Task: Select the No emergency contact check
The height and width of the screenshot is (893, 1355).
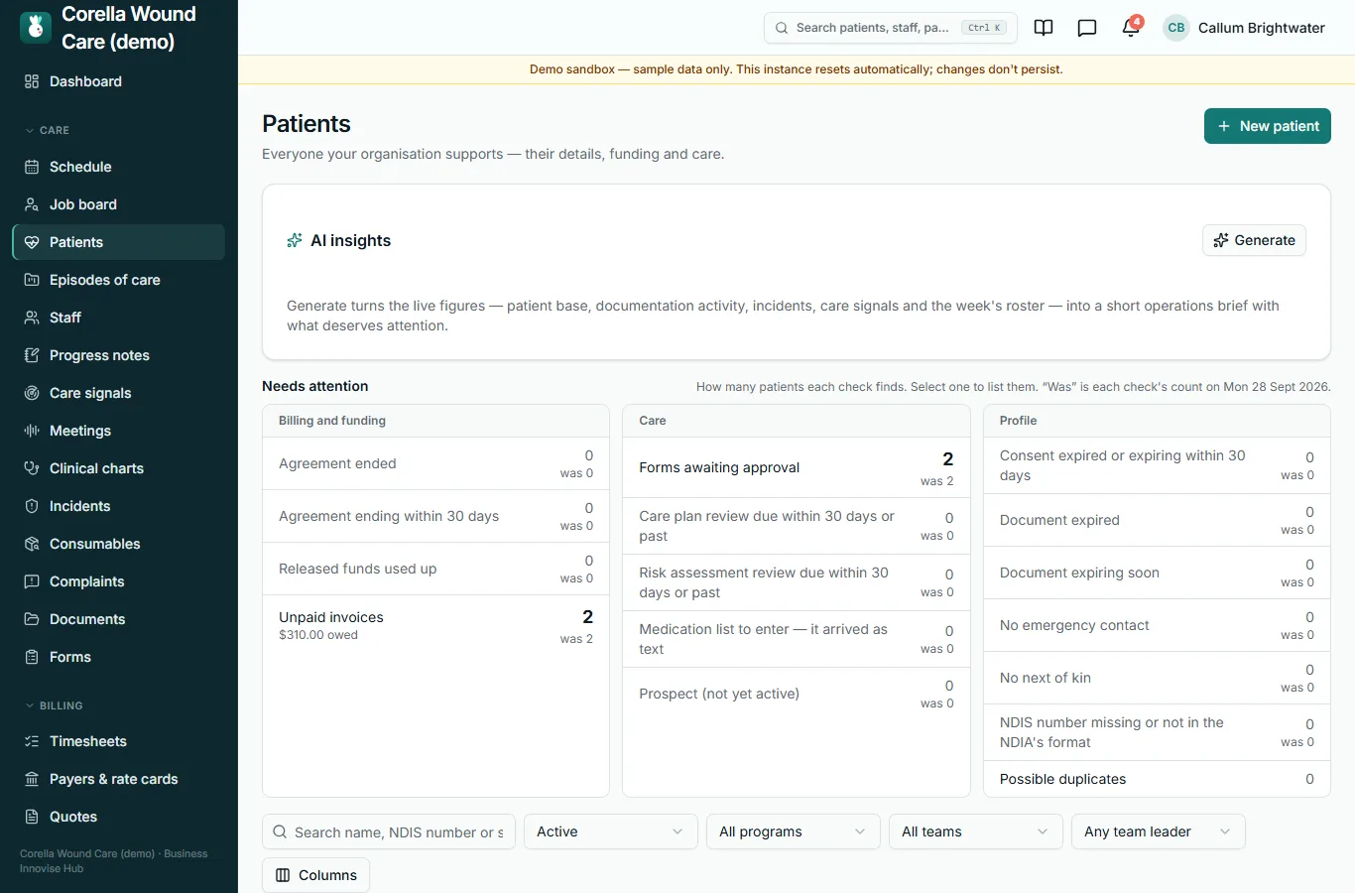Action: pos(1157,625)
